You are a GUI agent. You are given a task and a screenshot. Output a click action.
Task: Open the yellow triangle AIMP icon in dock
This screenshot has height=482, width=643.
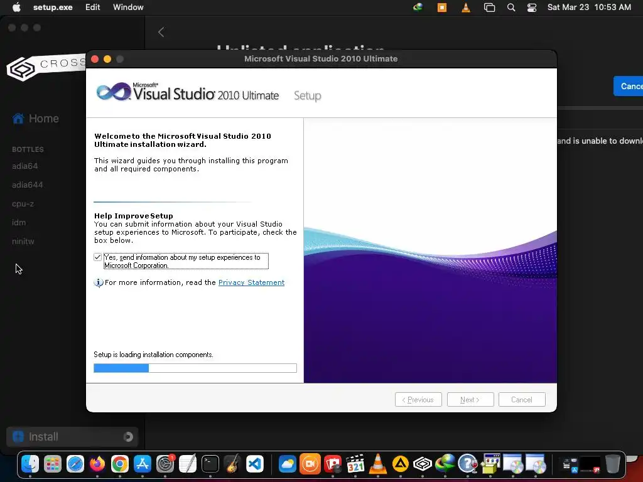coord(400,464)
